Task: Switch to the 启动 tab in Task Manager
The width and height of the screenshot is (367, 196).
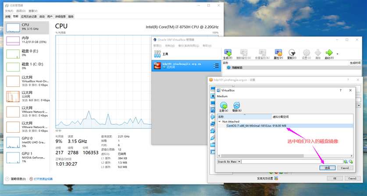Action: click(42, 17)
